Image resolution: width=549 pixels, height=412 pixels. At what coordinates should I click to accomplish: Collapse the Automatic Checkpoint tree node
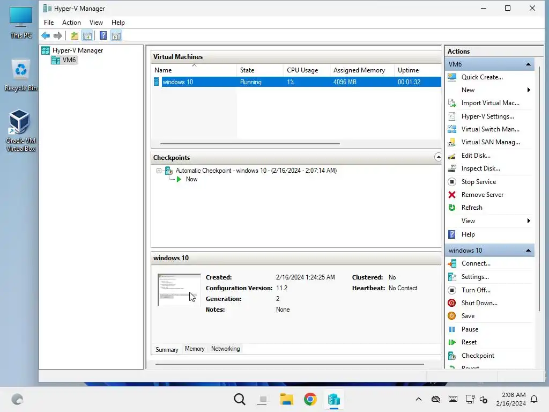tap(159, 171)
